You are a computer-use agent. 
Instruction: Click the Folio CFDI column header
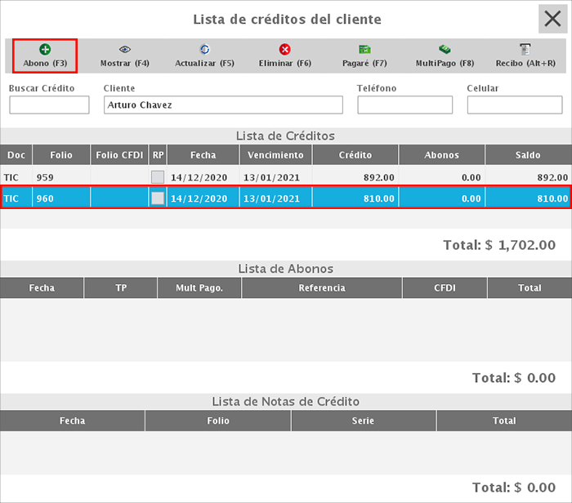pos(119,155)
